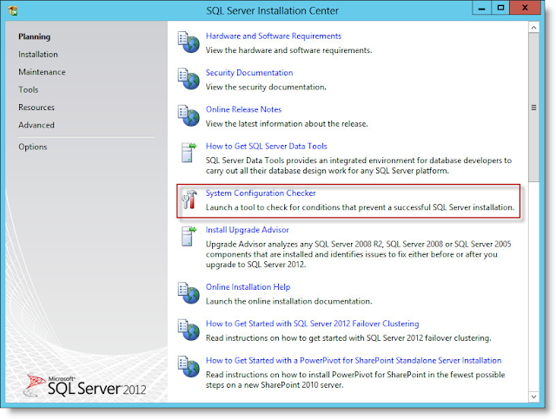The image size is (556, 419).
Task: Click 'View the security documentation.' text
Action: tap(266, 87)
